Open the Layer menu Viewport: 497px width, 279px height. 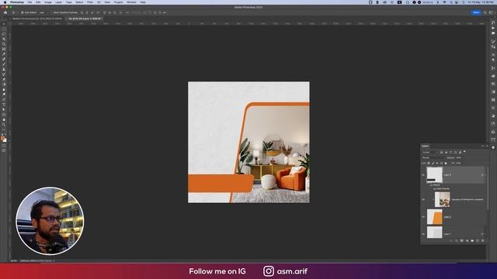[59, 2]
